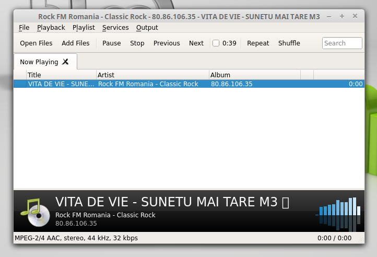Click the Open Files toolbar button

[x=36, y=43]
